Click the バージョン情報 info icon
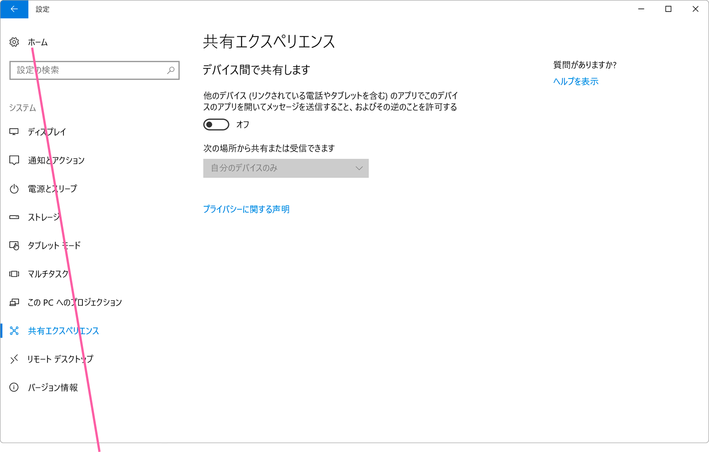 (x=14, y=388)
